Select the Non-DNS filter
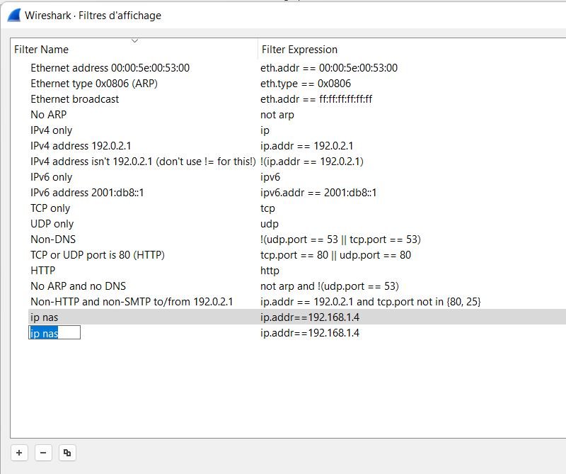The image size is (566, 474). (x=53, y=239)
